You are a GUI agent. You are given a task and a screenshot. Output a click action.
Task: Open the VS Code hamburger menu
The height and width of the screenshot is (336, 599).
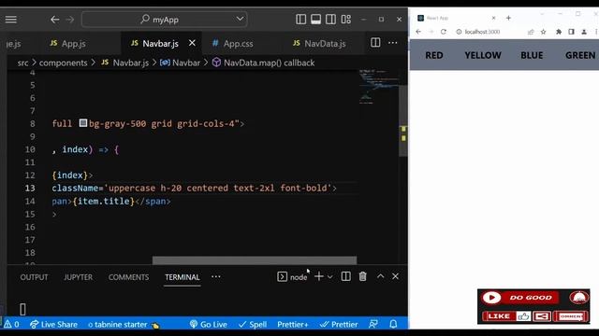pos(10,19)
